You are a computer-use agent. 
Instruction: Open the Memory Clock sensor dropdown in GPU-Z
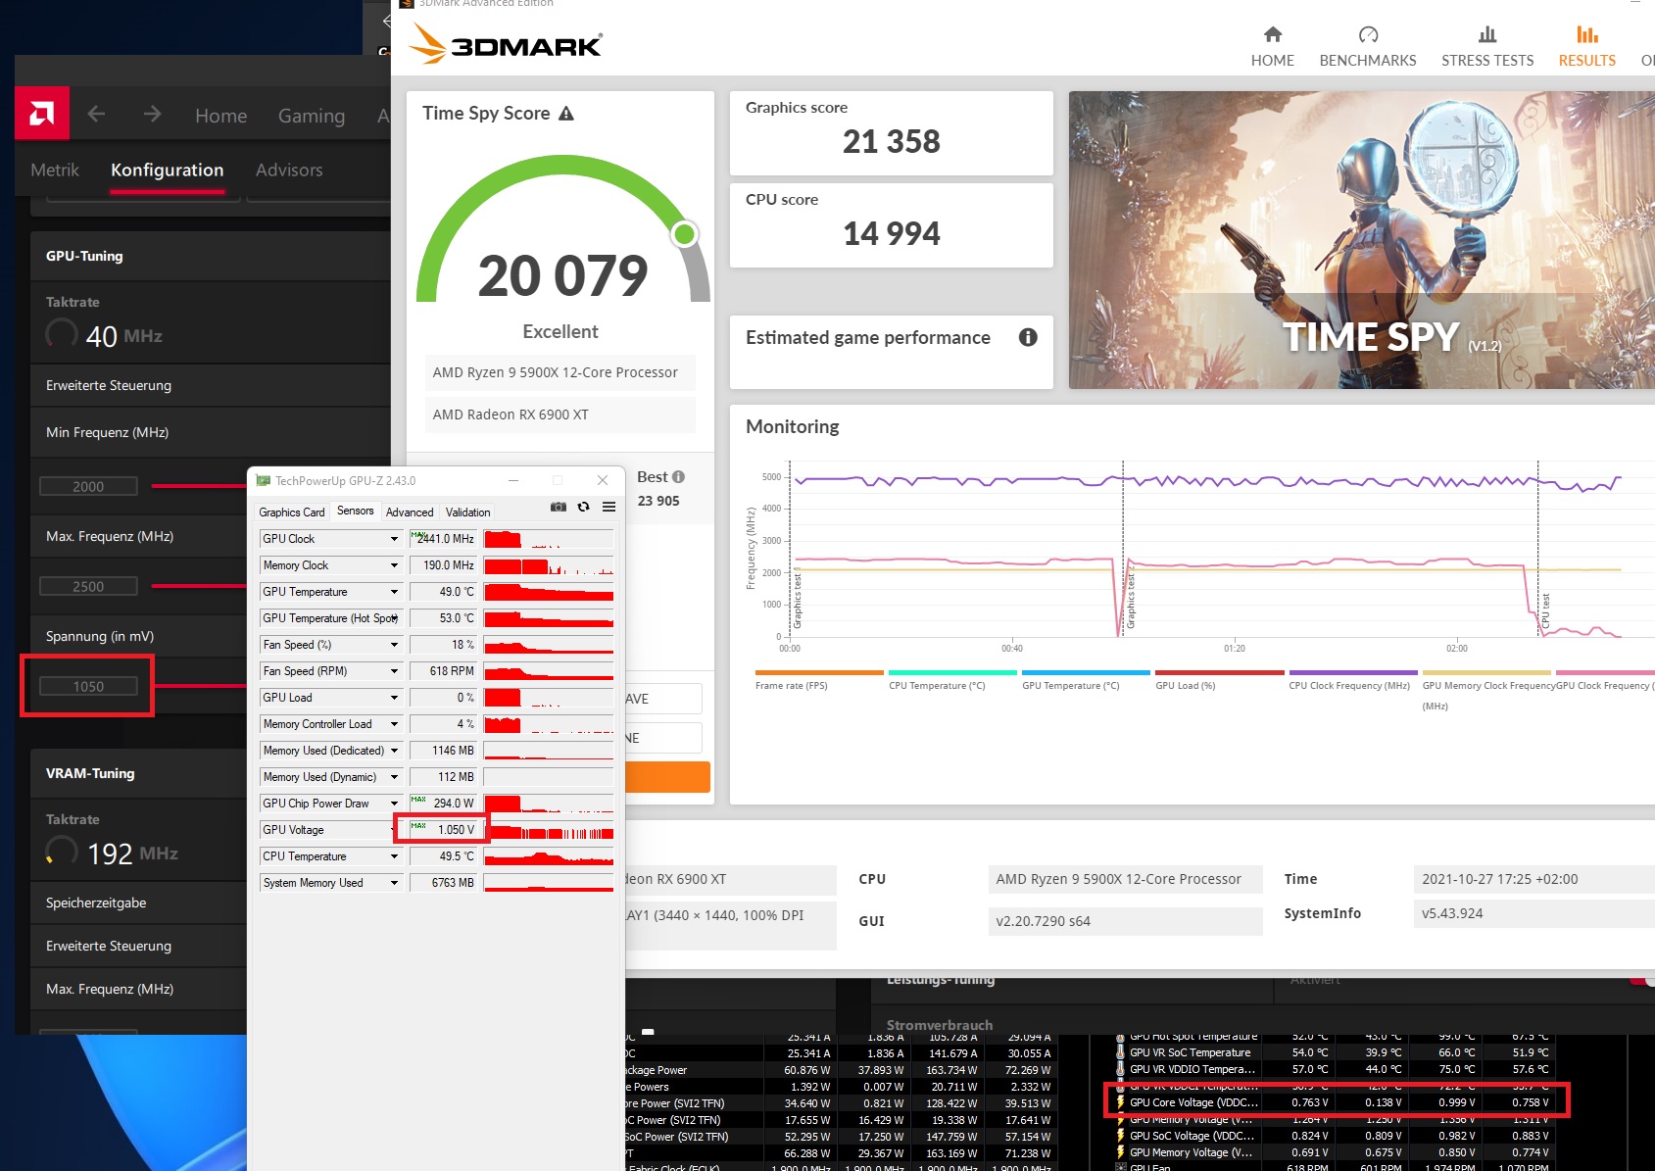[394, 565]
